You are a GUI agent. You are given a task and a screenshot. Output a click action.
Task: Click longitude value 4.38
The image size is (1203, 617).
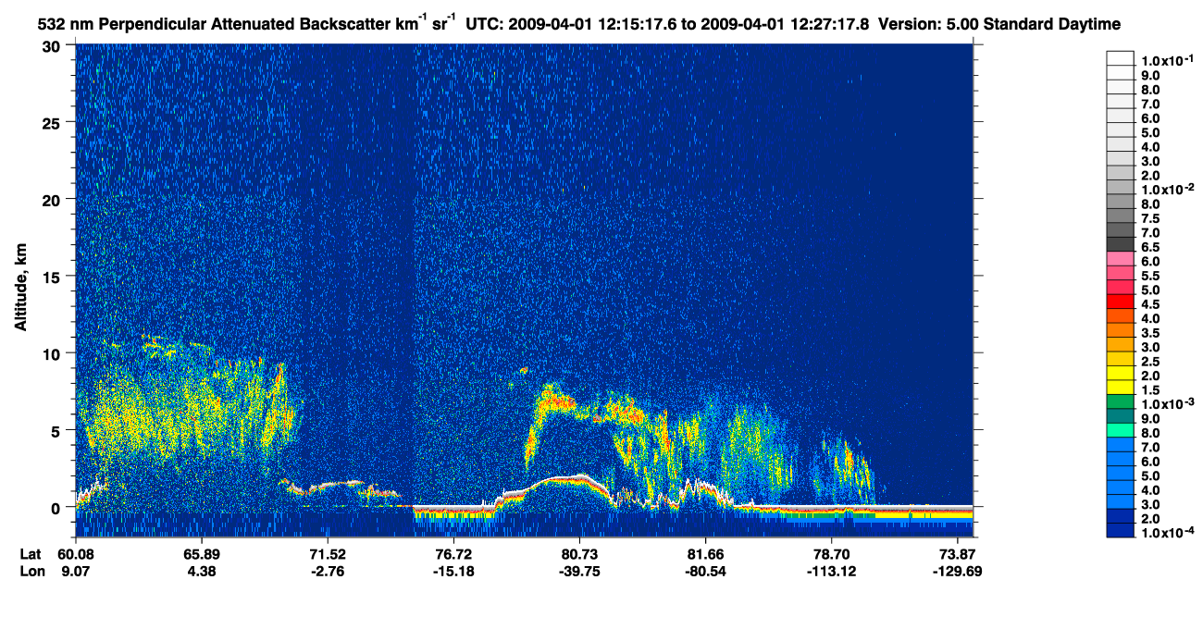(x=201, y=571)
